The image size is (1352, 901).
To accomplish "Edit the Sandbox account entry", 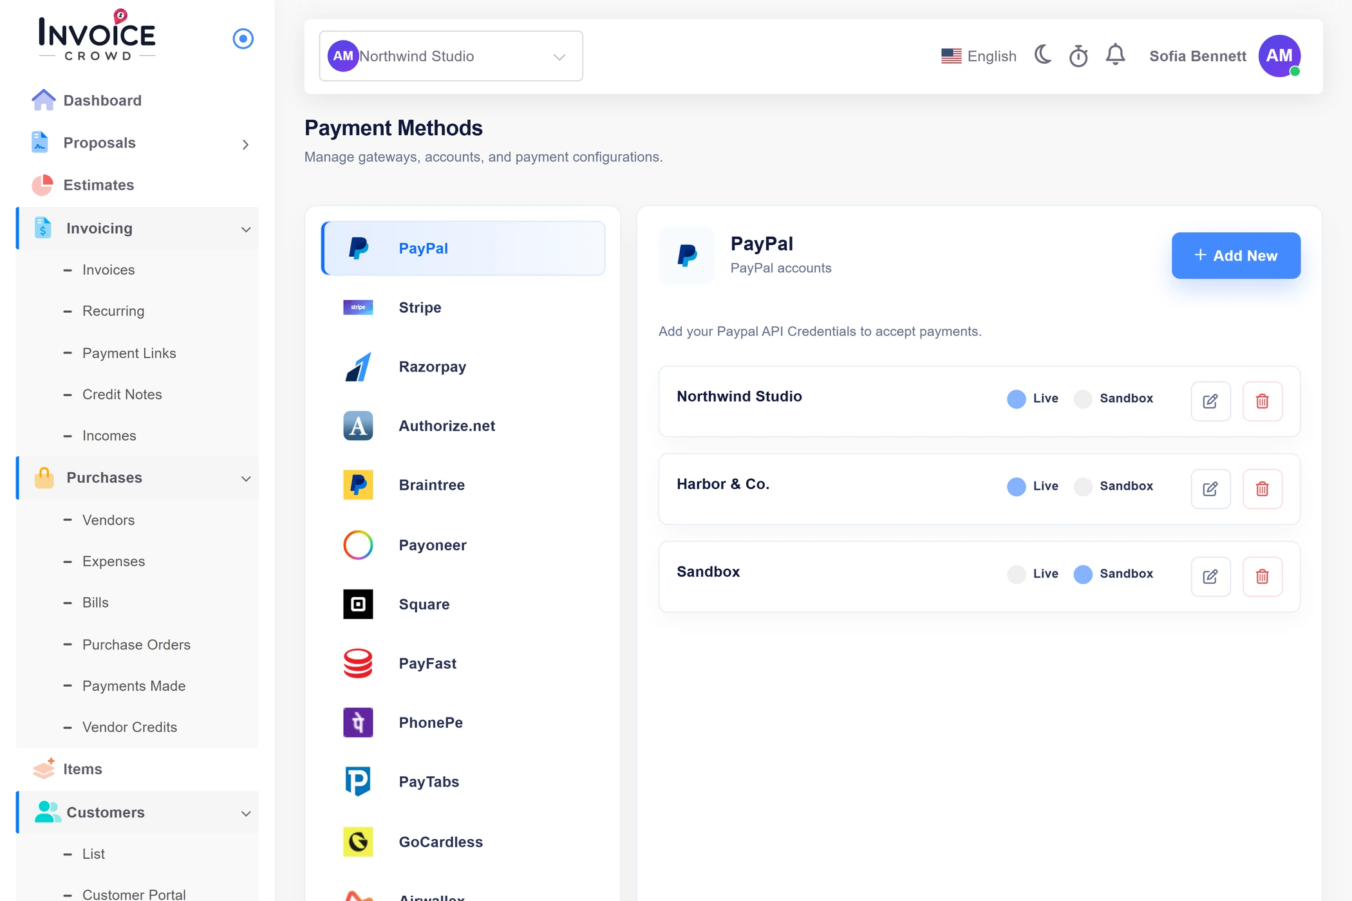I will [1210, 577].
